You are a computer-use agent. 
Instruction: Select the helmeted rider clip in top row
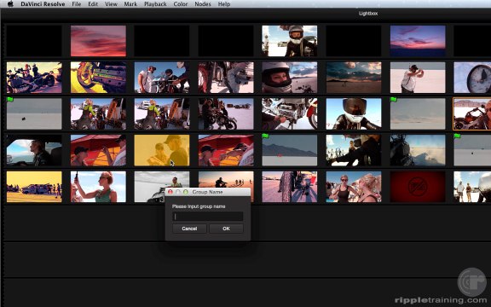[x=290, y=41]
